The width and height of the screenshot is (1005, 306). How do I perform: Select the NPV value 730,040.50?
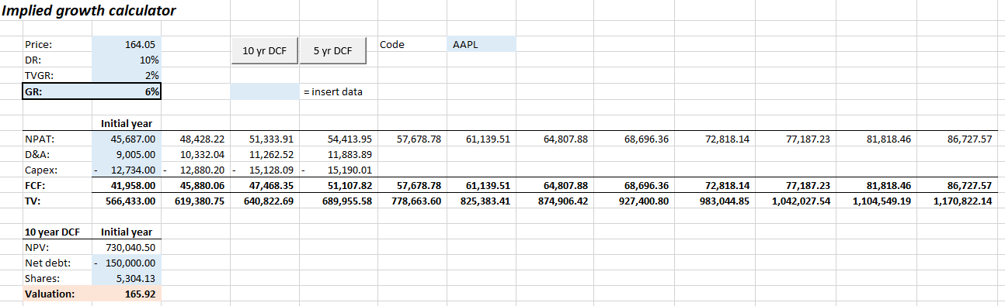pos(127,248)
